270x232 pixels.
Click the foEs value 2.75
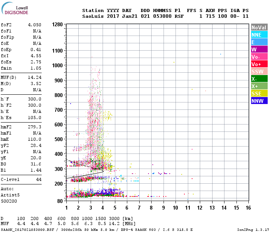click(36, 62)
